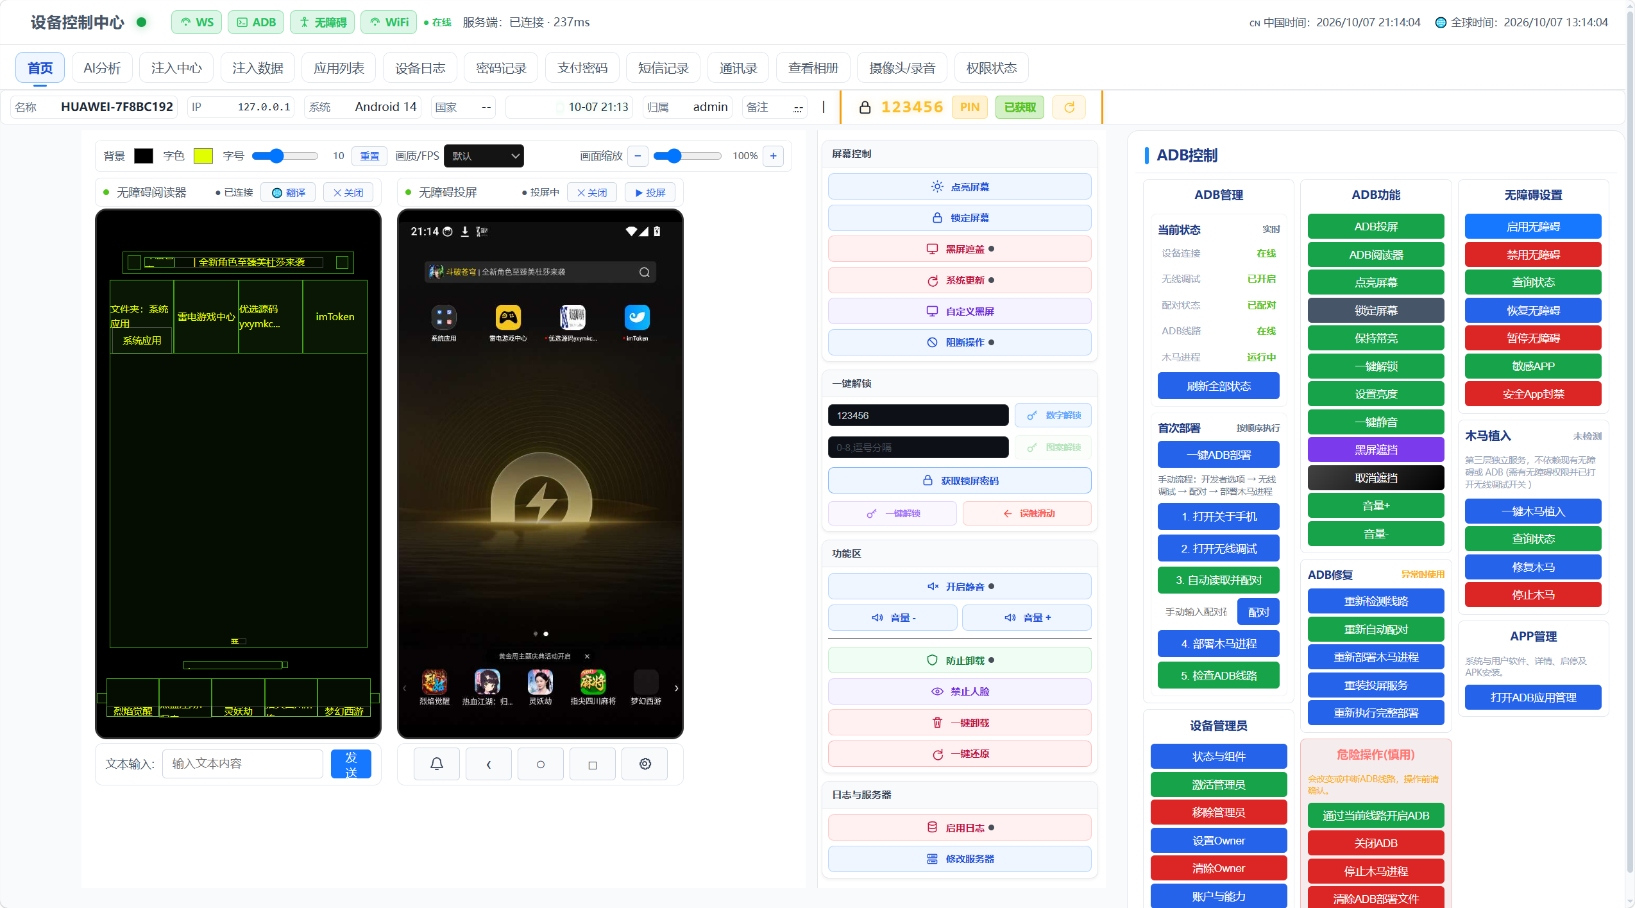This screenshot has width=1635, height=908.
Task: Click the pattern field showing 0-8,逗号分隔
Action: (x=918, y=447)
